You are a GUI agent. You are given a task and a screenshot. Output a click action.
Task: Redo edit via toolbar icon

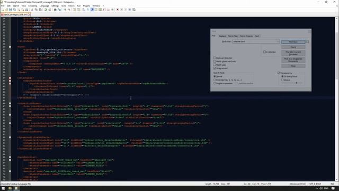[50, 10]
